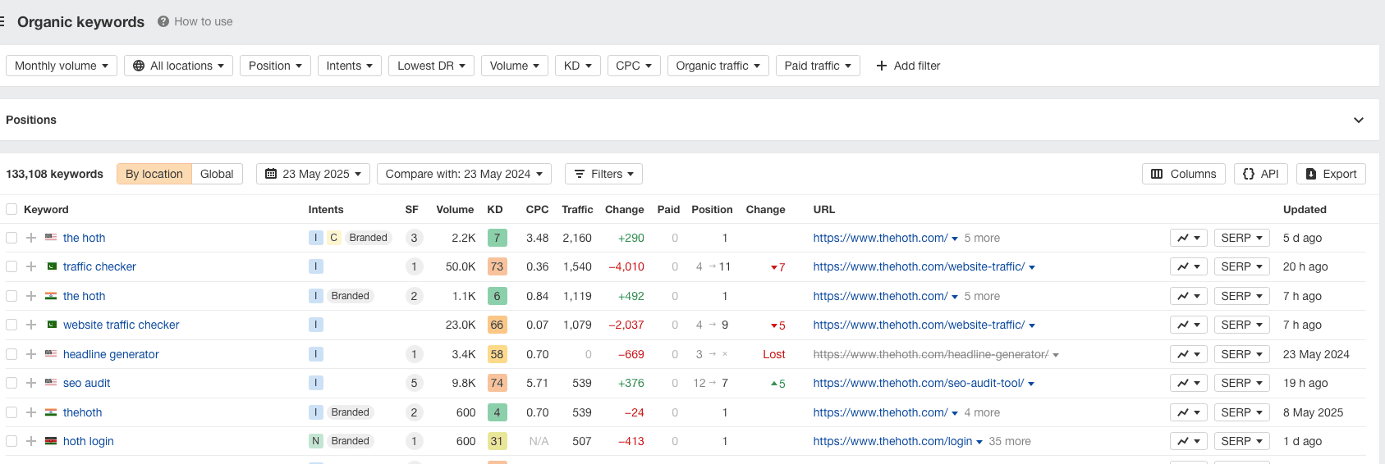Screen dimensions: 1385x464
Task: Click the Export download button
Action: [1331, 174]
